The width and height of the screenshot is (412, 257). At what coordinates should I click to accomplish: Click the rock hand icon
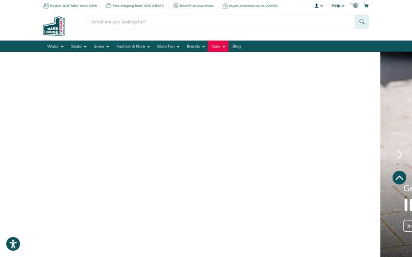(46, 6)
